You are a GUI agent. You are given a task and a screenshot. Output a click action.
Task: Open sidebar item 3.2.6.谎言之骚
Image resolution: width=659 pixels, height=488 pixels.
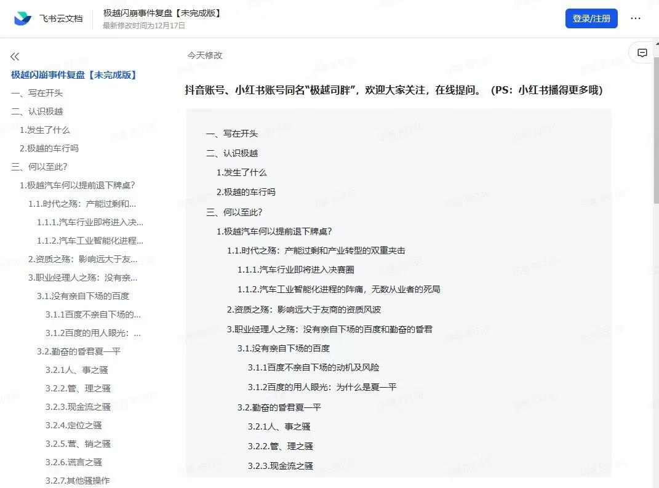74,462
